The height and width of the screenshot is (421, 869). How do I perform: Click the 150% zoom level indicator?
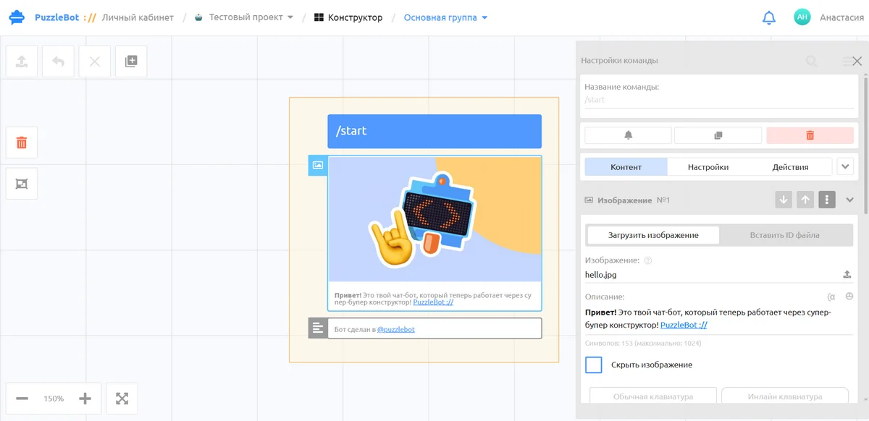point(54,399)
